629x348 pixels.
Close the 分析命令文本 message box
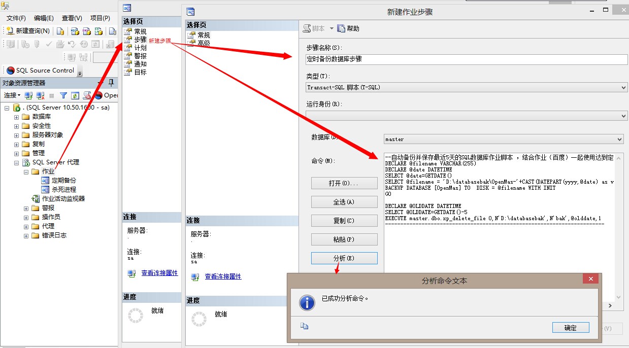tap(590, 279)
